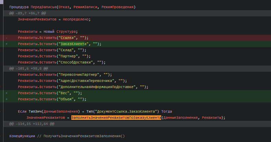
Task: Click the string "СпособДоставки"
Action: [76, 62]
